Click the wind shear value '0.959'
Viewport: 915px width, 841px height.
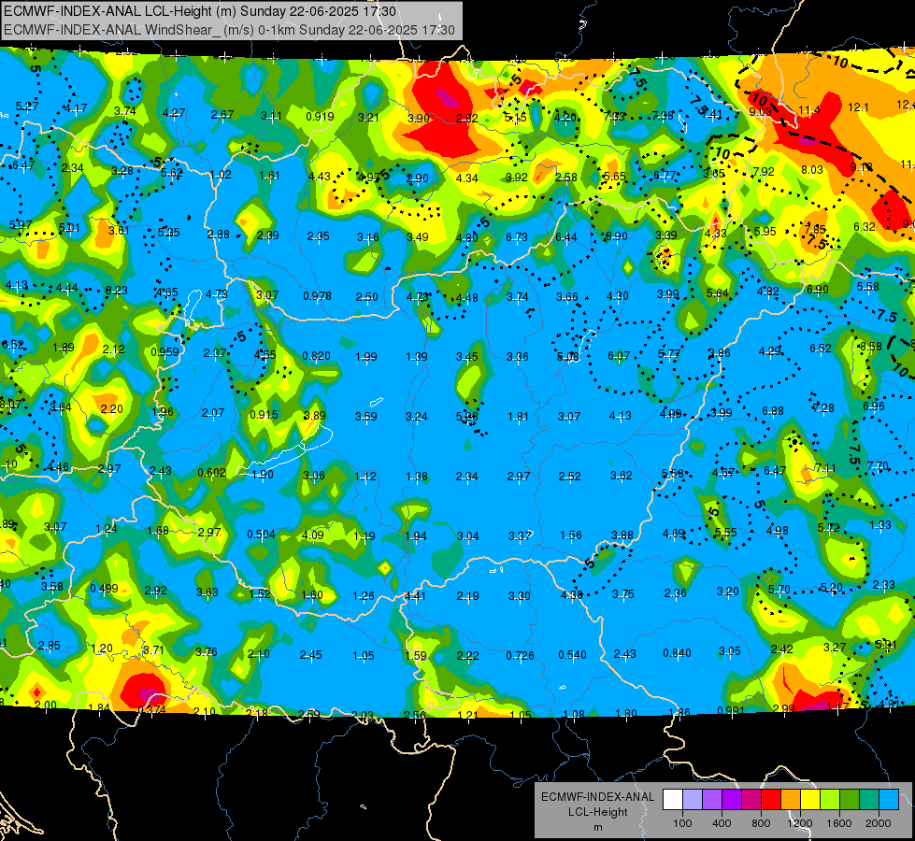click(x=164, y=352)
